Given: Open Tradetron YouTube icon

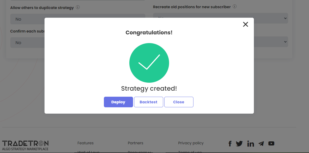Looking at the screenshot, I should (x=271, y=143).
